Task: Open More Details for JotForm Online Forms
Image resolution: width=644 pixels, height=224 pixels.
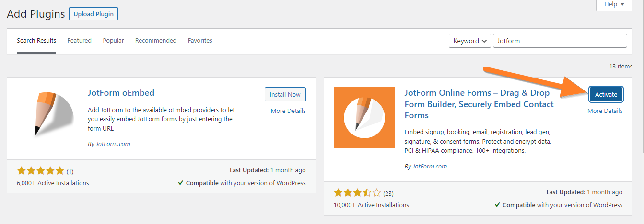Action: (605, 111)
